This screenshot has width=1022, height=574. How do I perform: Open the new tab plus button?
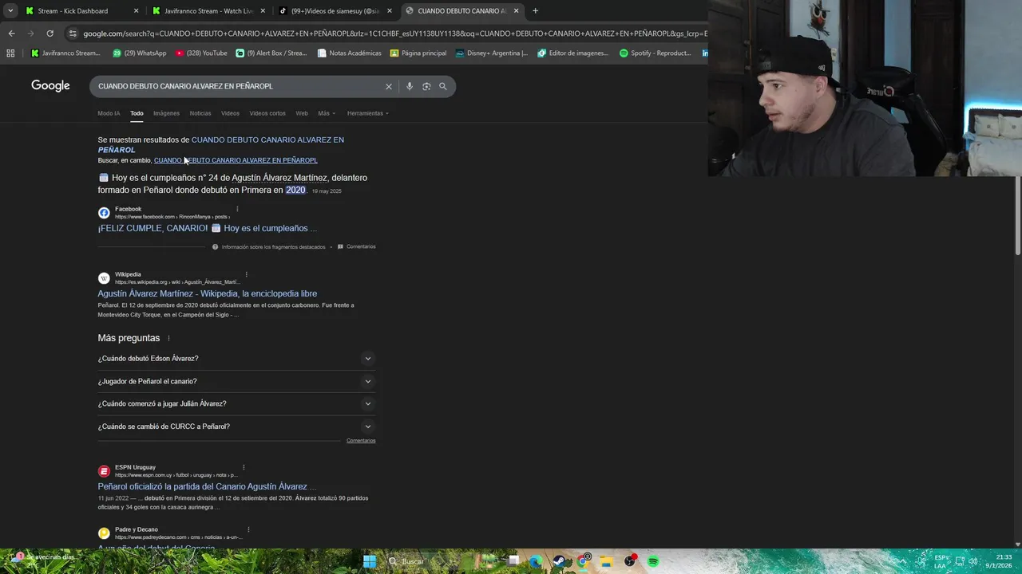535,11
